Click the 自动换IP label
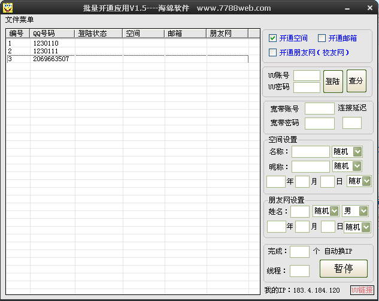Viewport: 379px width, 301px height. [x=338, y=251]
